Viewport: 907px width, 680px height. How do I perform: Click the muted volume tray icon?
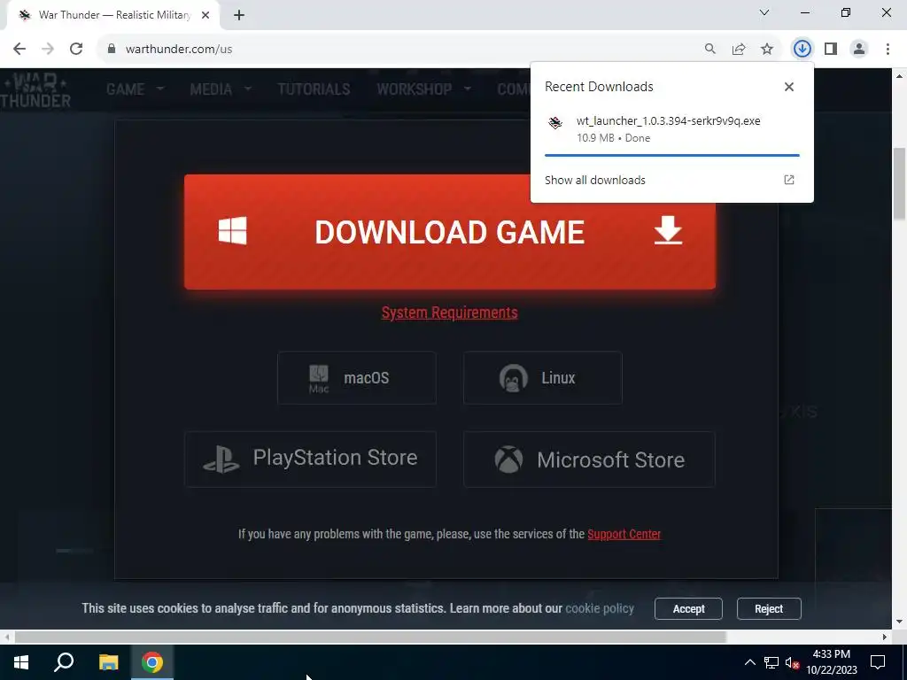792,662
